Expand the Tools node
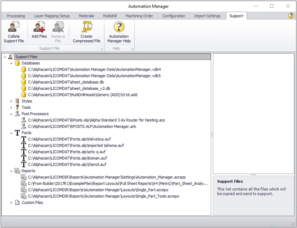Screen dimensions: 297x228 pyautogui.click(x=11, y=107)
